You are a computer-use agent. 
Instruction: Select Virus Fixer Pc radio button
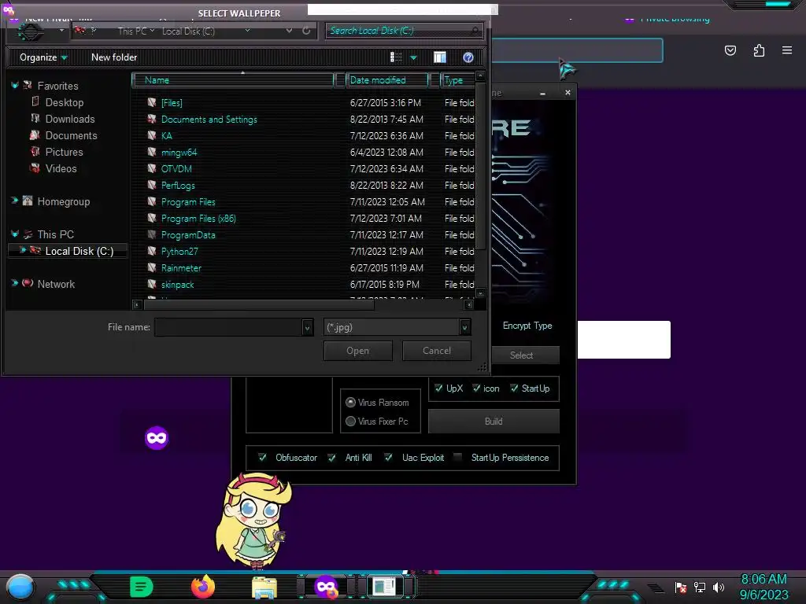350,422
